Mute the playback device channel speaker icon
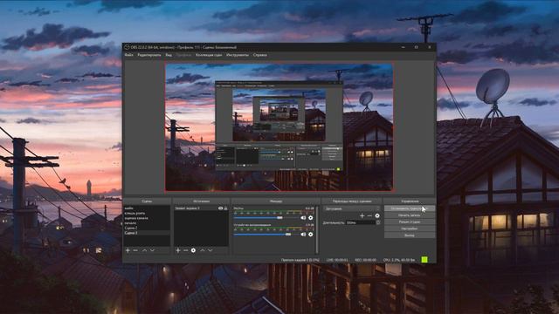Image resolution: width=559 pixels, height=314 pixels. pyautogui.click(x=303, y=235)
